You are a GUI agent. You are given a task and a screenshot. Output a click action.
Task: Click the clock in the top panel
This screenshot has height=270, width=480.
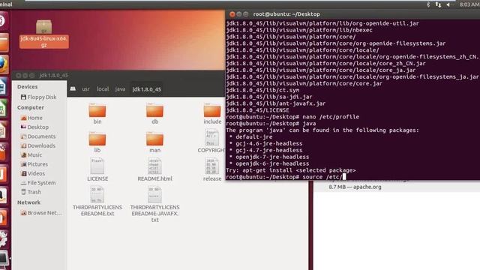coord(469,4)
